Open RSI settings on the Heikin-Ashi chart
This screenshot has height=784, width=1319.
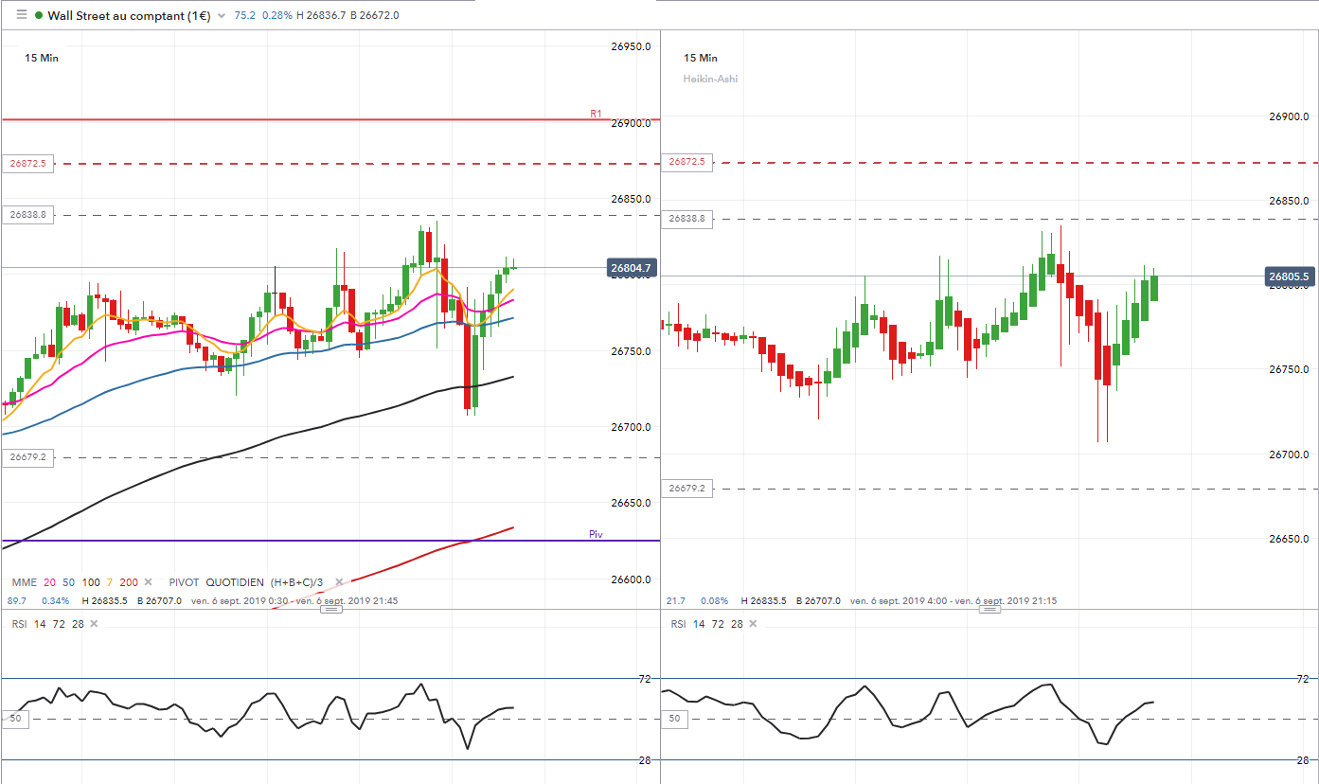pyautogui.click(x=679, y=624)
